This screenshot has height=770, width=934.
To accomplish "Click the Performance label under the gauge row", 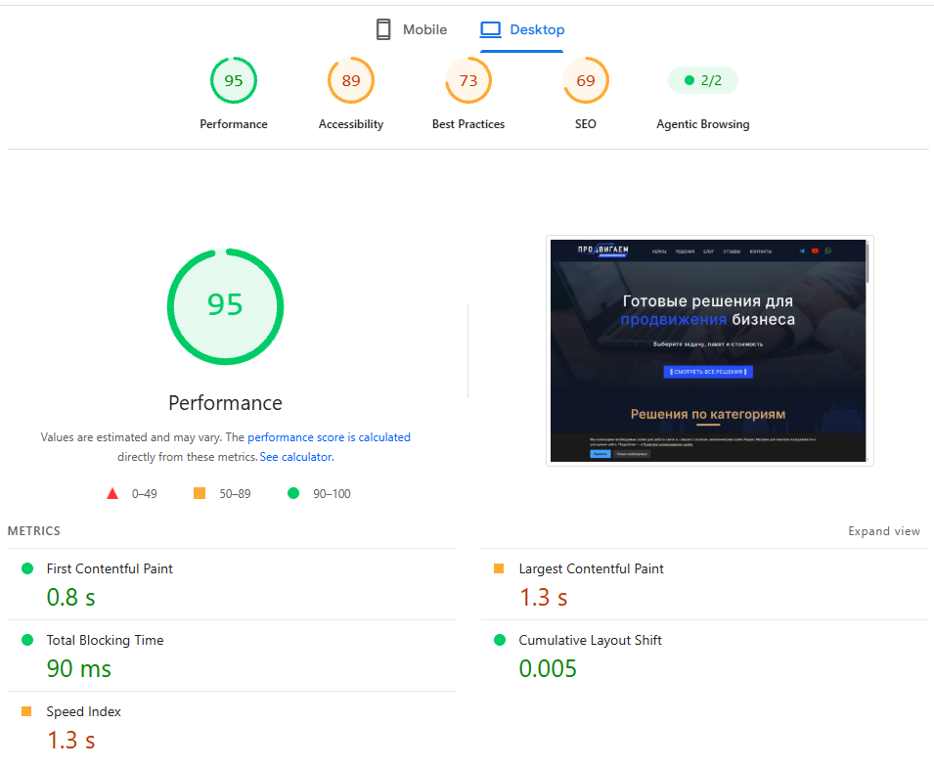I will 234,124.
